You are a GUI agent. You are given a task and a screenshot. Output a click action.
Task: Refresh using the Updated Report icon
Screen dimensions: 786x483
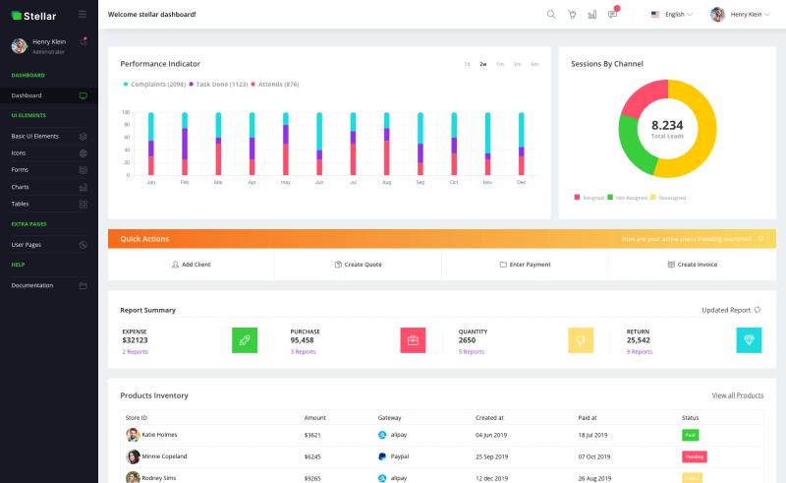click(x=758, y=310)
